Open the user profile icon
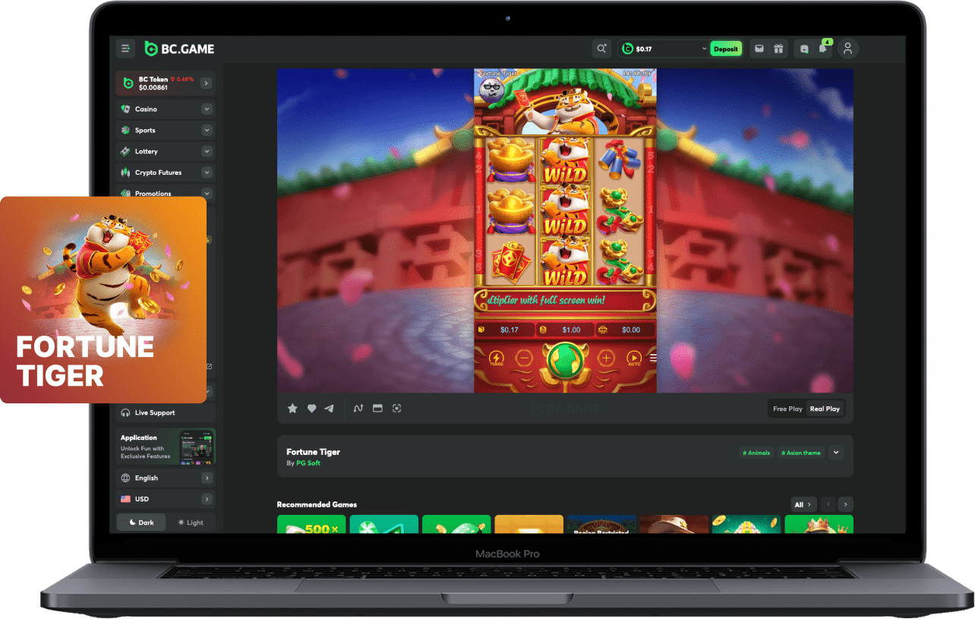The width and height of the screenshot is (975, 619). [x=848, y=49]
